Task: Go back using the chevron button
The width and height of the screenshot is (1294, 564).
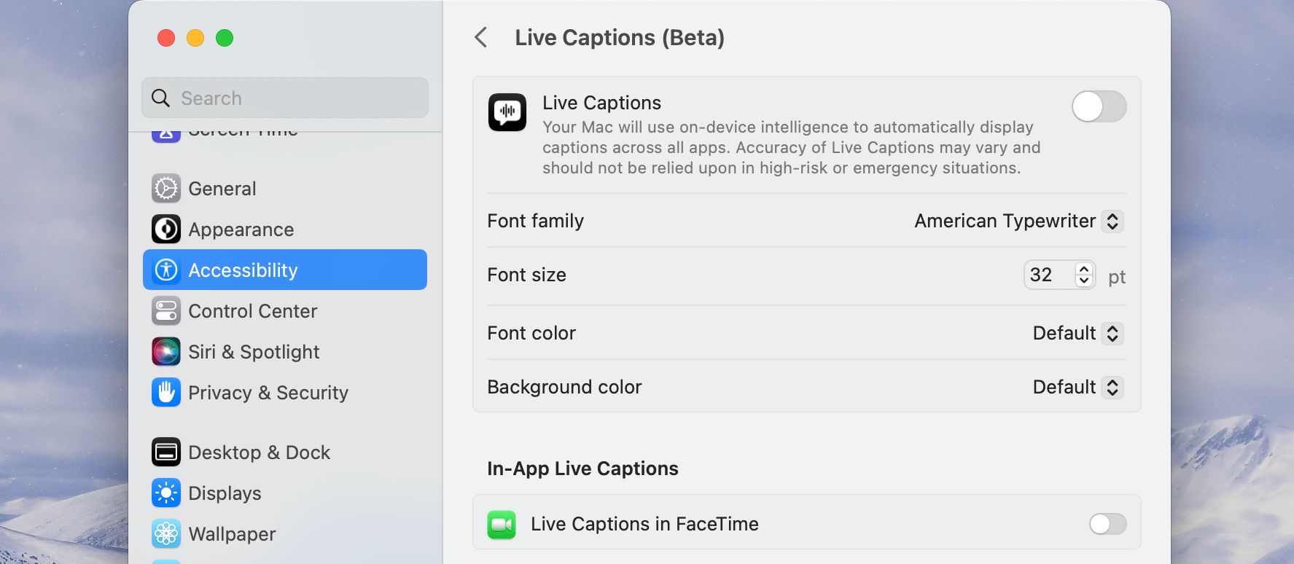Action: 481,38
